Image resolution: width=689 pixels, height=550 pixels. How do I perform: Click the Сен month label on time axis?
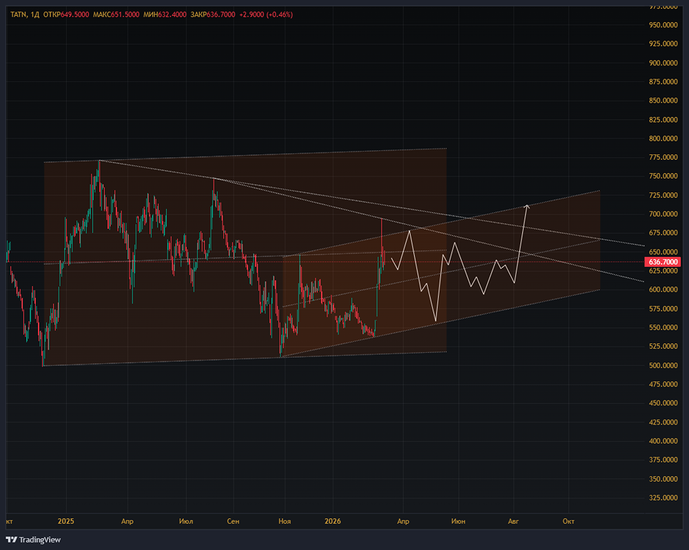pyautogui.click(x=234, y=522)
